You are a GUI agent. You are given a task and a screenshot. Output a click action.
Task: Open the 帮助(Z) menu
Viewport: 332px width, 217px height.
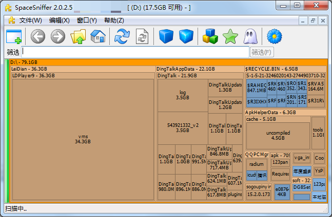pyautogui.click(x=114, y=20)
